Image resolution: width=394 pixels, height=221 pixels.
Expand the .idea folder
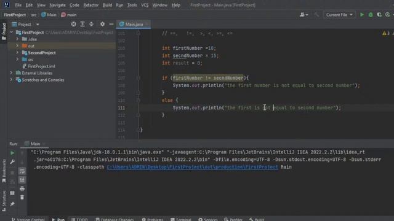click(x=17, y=39)
